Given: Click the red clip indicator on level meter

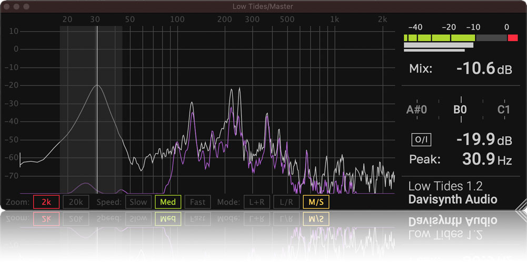Looking at the screenshot, I should coord(512,38).
